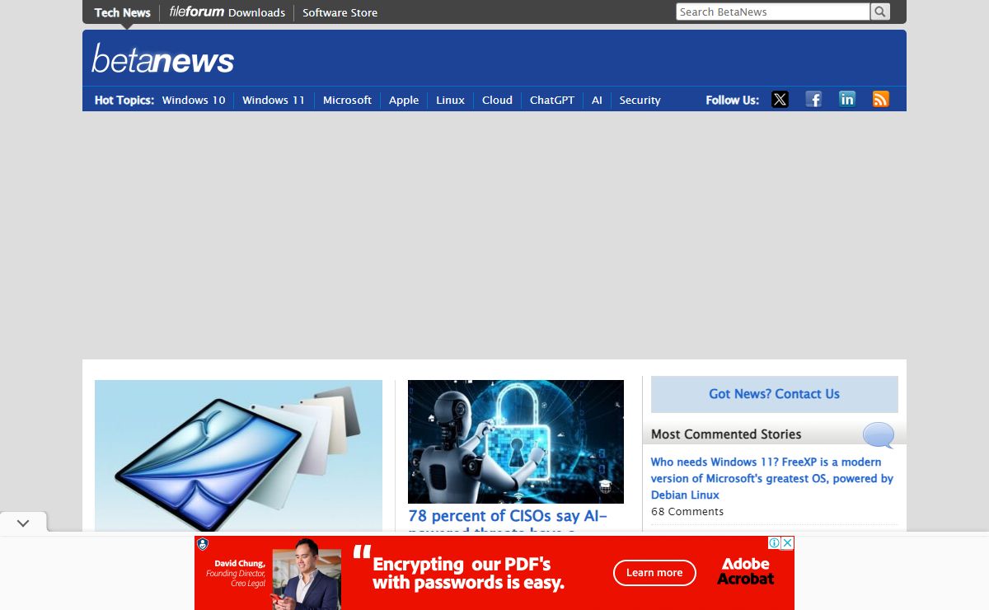The width and height of the screenshot is (989, 610).
Task: Click the Security hot topic
Action: 640,100
